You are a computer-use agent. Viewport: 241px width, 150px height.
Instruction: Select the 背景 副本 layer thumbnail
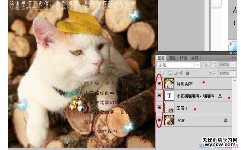[x=169, y=83]
